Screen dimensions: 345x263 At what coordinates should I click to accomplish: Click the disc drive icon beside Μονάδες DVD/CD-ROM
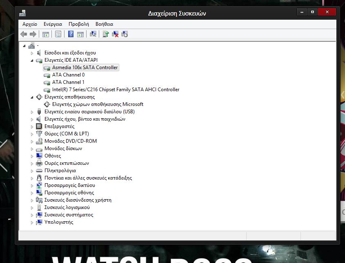39,141
